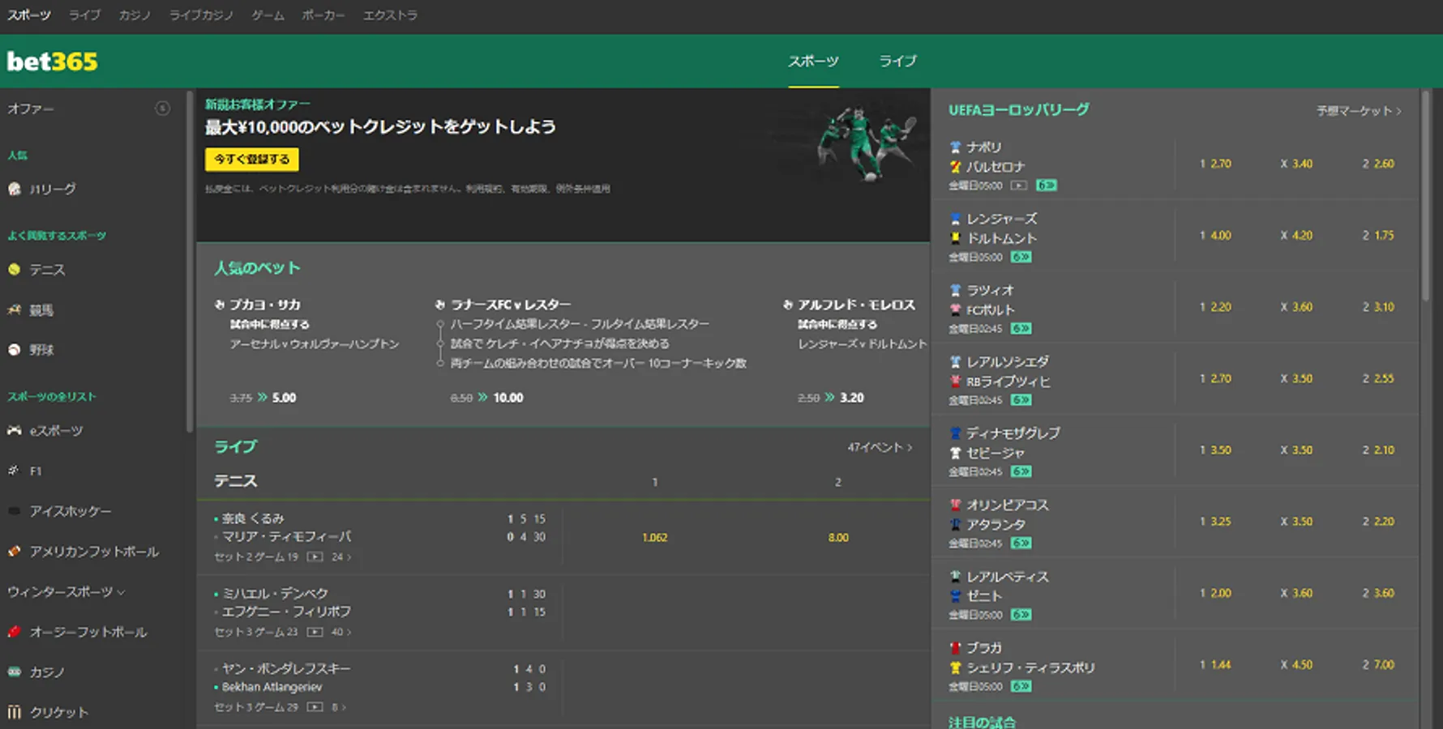Open the オージーフットボール icon

pos(14,632)
